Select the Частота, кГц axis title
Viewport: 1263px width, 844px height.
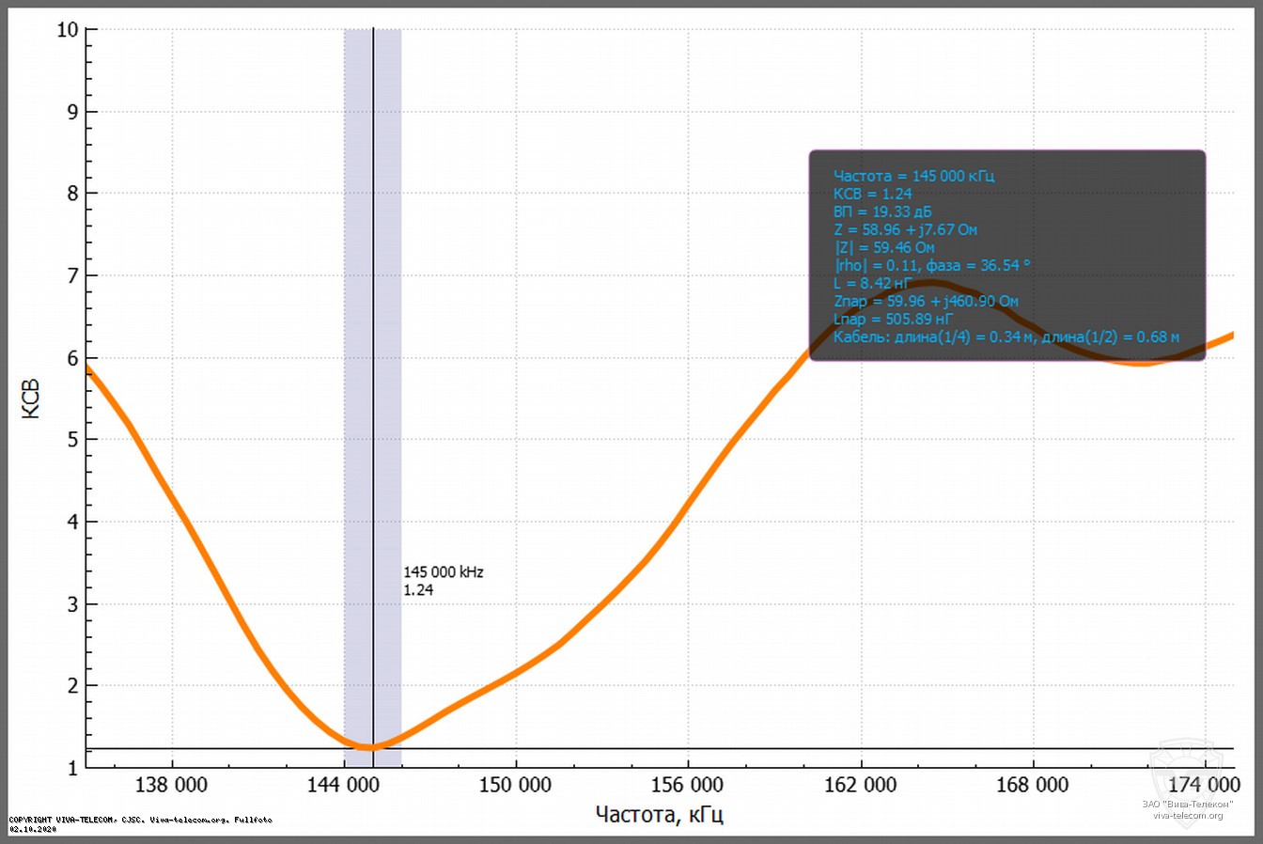click(658, 814)
